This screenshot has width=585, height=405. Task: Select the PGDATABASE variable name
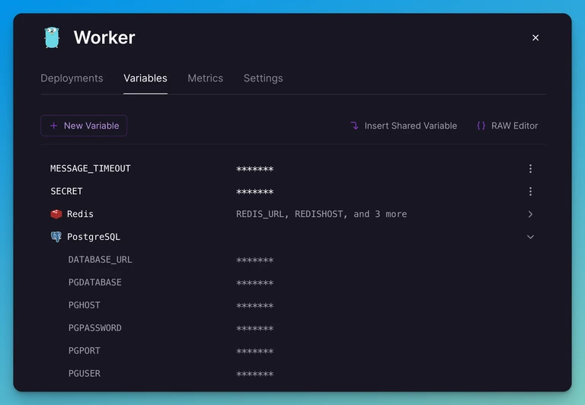(94, 282)
